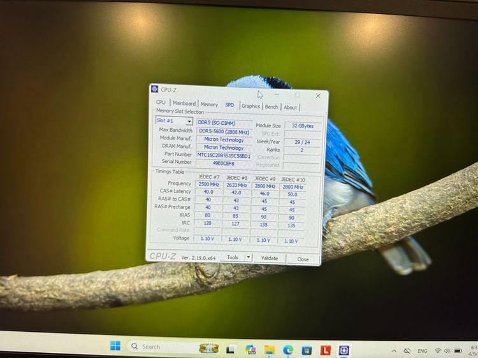478x358 pixels.
Task: Switch to the CPU tab
Action: pyautogui.click(x=161, y=103)
